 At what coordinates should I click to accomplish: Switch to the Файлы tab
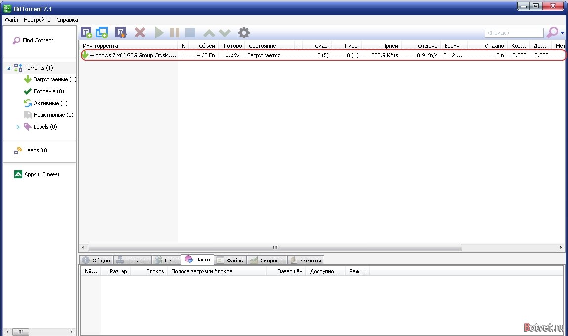[x=230, y=261]
